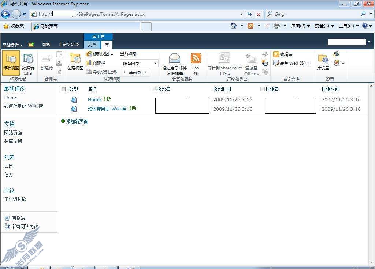
Task: Click the Recycle Bin (回收站) icon
Action: click(x=7, y=218)
